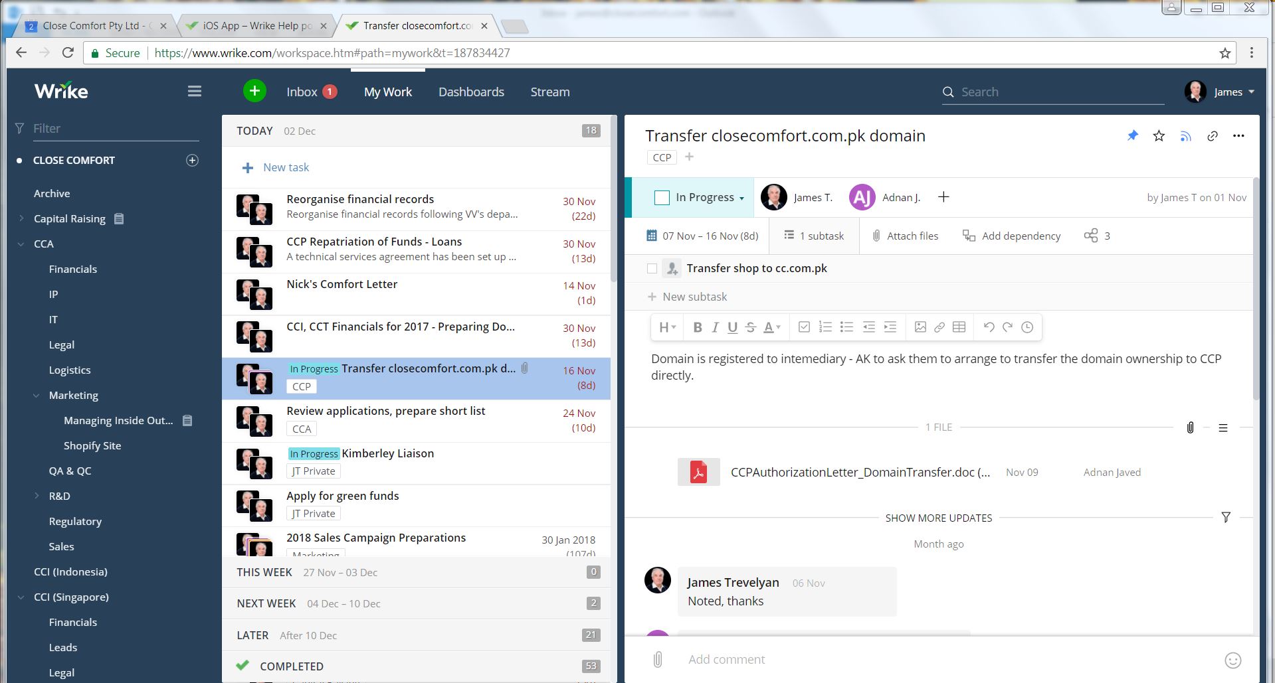Click the emoji icon in comment box
The image size is (1275, 683).
click(x=1232, y=660)
